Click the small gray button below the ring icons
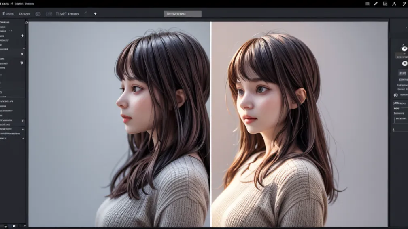 pos(403,73)
